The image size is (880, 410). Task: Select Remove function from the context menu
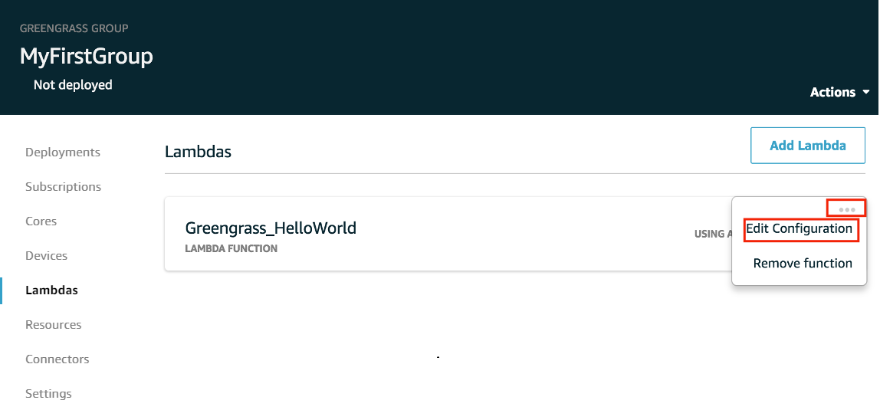[803, 263]
